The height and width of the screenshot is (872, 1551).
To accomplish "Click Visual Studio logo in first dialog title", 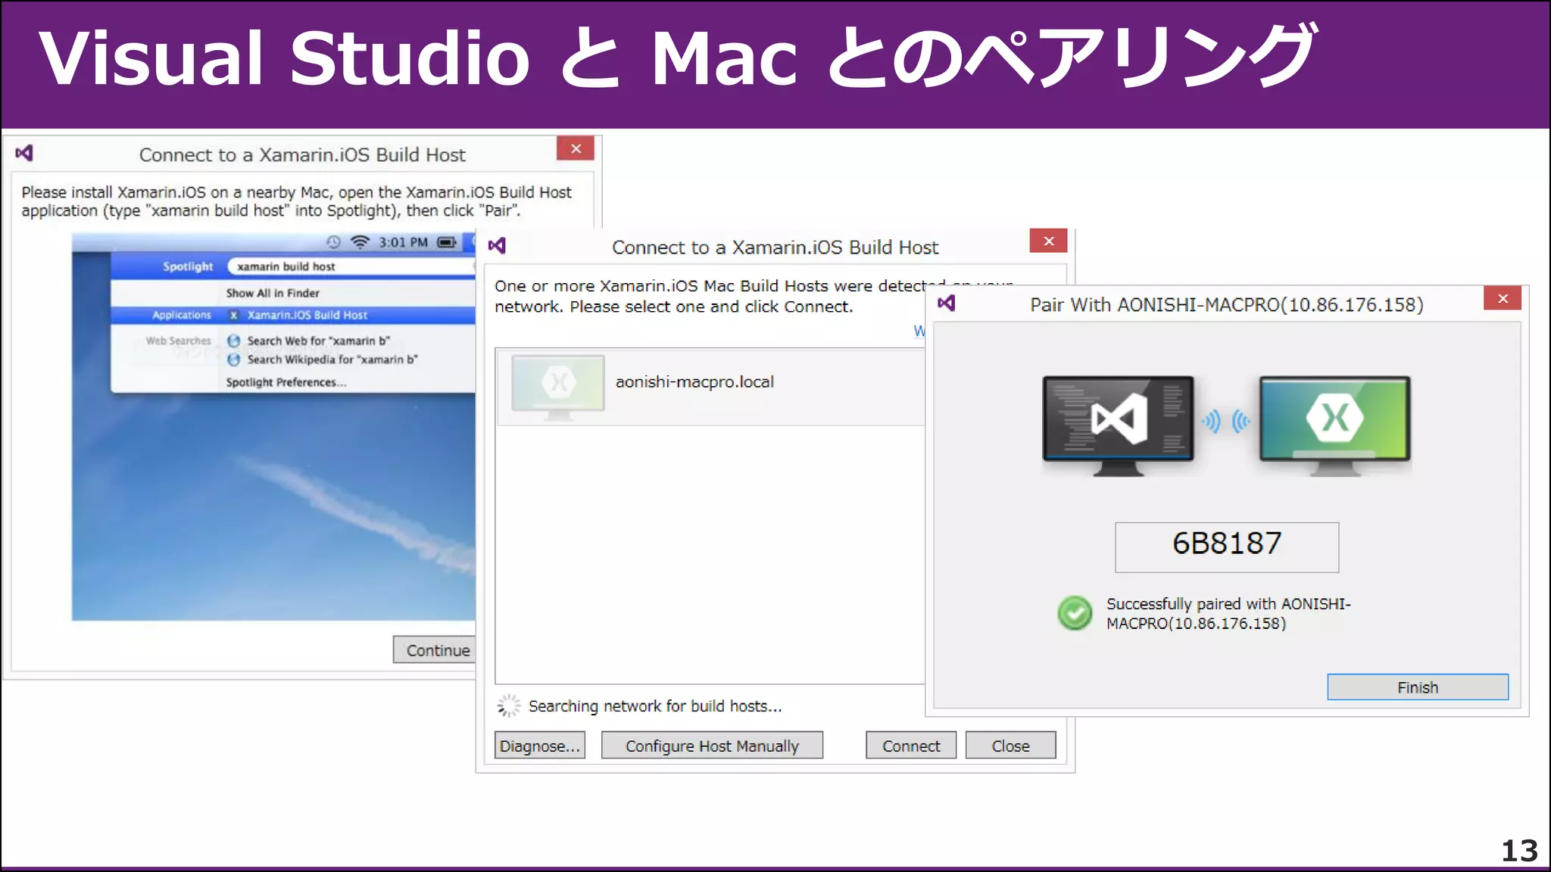I will click(24, 154).
